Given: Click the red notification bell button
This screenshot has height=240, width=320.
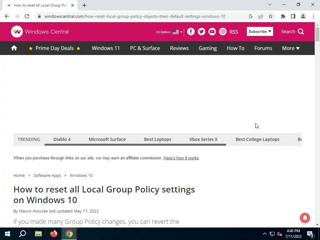Looking at the screenshot, I should (x=305, y=218).
